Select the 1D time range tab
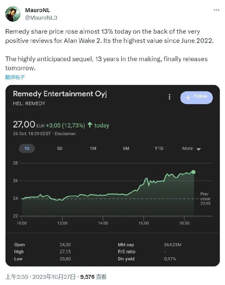Viewport: 225px width, 285px height. coord(27,148)
